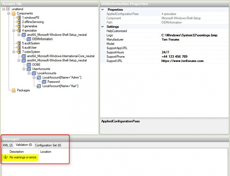Collapse the 4 specialize node
Viewport: 230px width, 176px height.
[14, 30]
